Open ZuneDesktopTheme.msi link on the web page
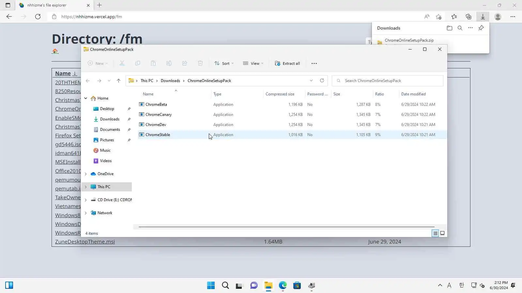This screenshot has height=293, width=522. (85, 242)
